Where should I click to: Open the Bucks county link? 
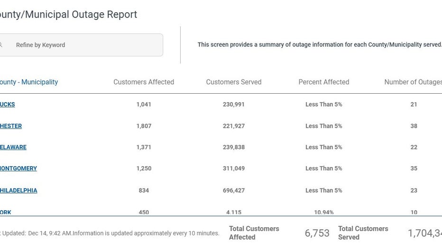[x=8, y=104]
